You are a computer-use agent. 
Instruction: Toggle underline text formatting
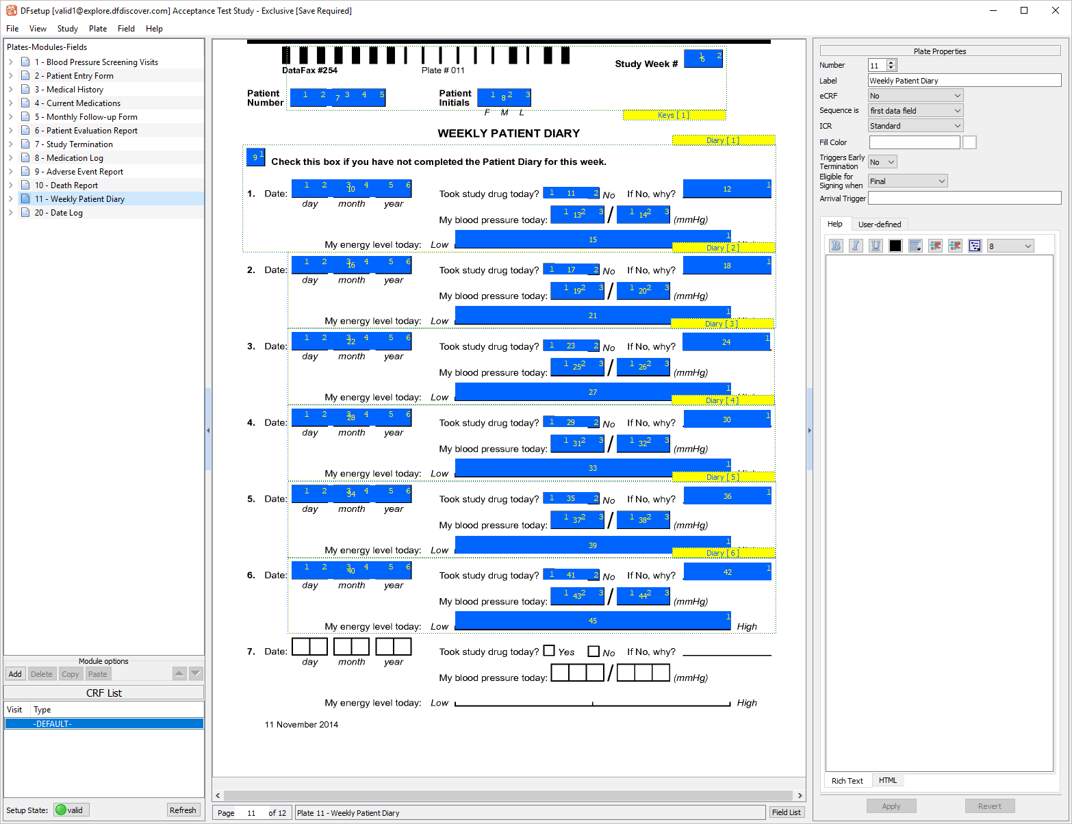coord(876,246)
